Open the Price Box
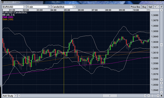Image resolution: width=164 pixels, height=98 pixels. pos(135,7)
